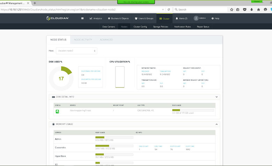
Task: Click the Cloudian logo
Action: (58, 18)
